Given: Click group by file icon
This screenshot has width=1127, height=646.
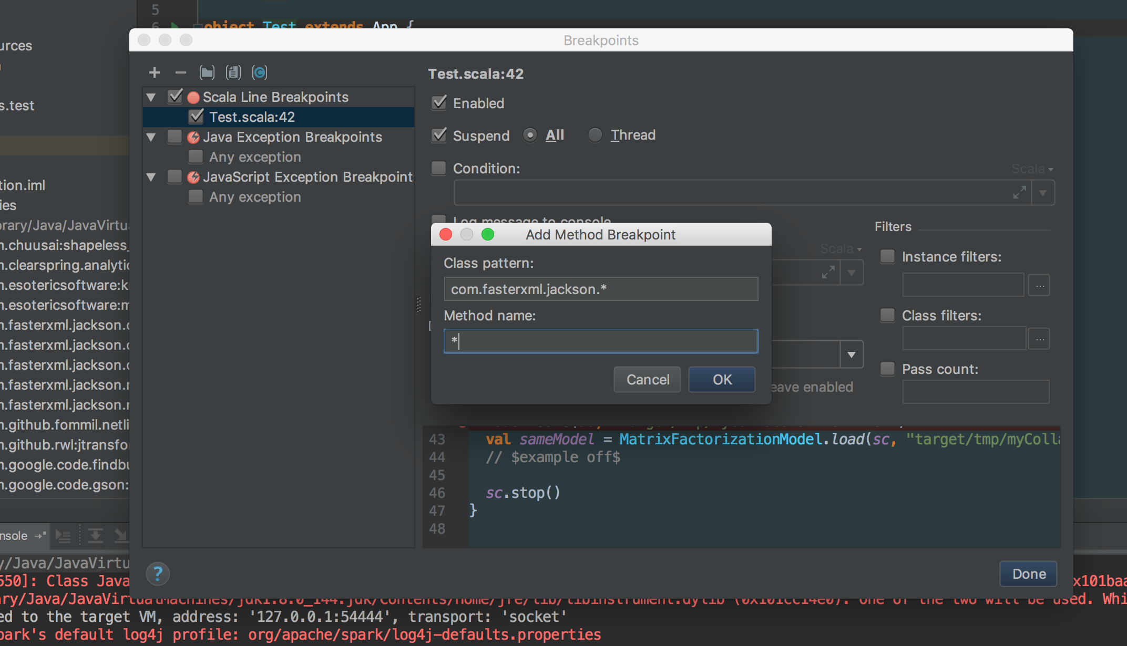Looking at the screenshot, I should (x=233, y=72).
